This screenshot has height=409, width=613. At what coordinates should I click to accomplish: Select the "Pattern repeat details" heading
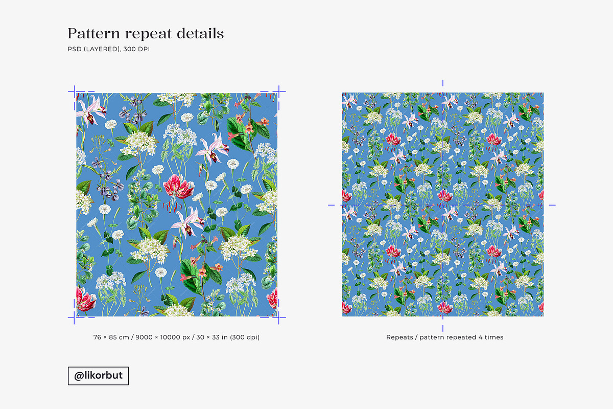(x=146, y=34)
